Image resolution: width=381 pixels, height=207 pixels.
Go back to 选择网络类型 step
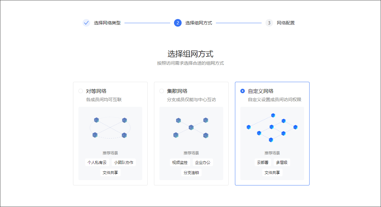point(107,23)
